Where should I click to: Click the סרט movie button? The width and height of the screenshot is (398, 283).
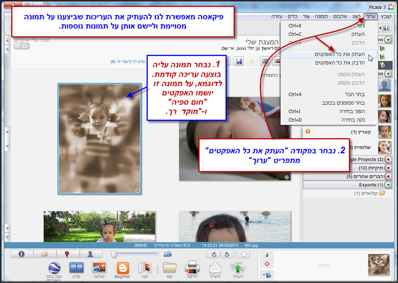(x=76, y=270)
